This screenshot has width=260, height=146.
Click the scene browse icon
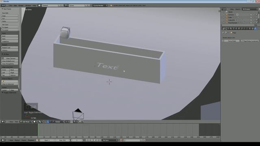(x=66, y=5)
